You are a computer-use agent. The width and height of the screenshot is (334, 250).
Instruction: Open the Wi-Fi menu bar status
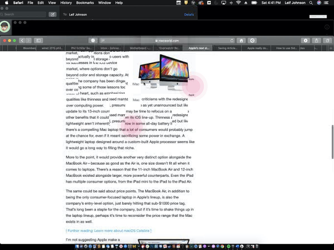tap(238, 3)
